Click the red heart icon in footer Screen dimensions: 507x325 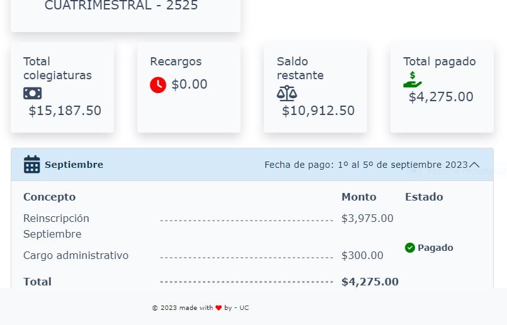[219, 308]
